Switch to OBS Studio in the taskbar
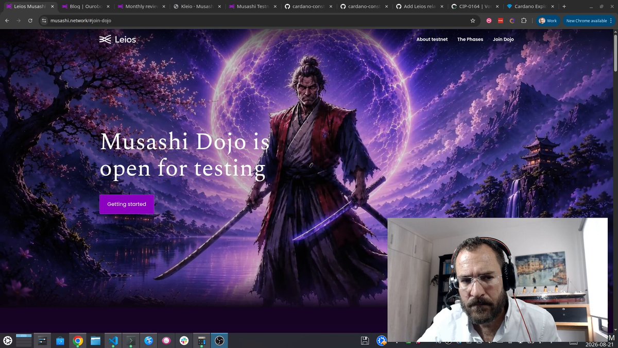This screenshot has width=618, height=348. (219, 340)
